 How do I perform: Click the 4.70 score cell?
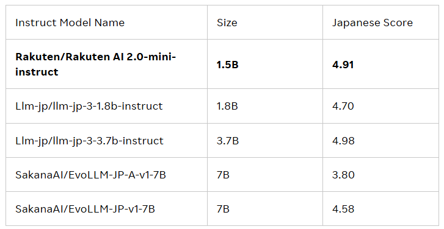(343, 106)
